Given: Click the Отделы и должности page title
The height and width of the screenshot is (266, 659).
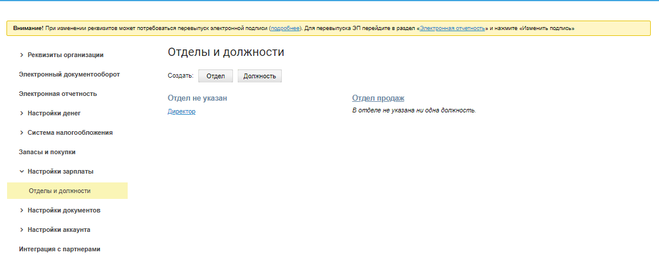Looking at the screenshot, I should pos(226,52).
